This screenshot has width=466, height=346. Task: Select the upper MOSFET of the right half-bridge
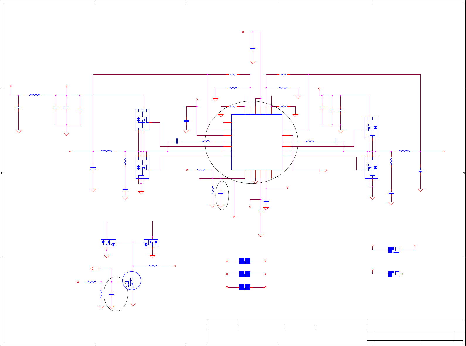click(x=371, y=128)
